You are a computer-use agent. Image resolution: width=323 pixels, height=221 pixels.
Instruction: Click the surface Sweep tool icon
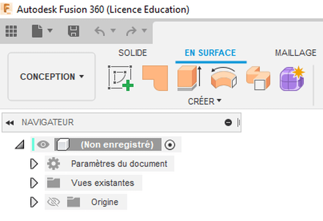258,78
